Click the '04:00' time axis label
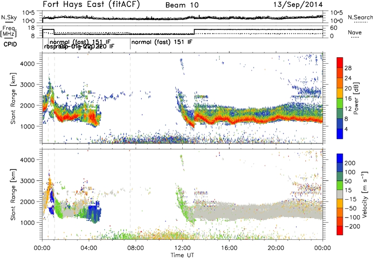This screenshot has height=258, width=373. coord(89,248)
